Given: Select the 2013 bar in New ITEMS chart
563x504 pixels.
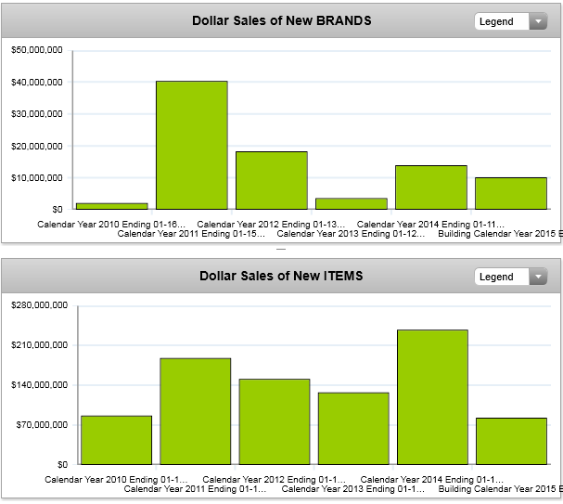Looking at the screenshot, I should (x=352, y=428).
